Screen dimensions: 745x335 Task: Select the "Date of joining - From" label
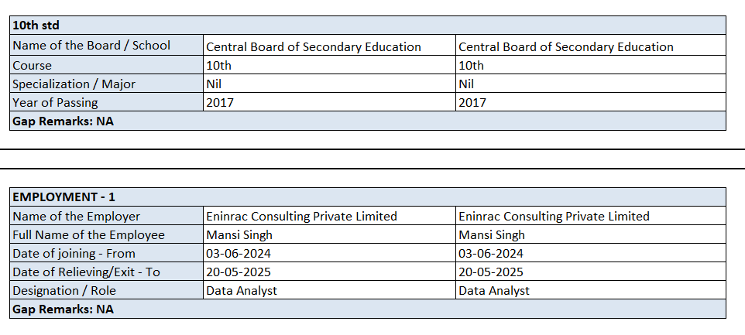pos(74,253)
